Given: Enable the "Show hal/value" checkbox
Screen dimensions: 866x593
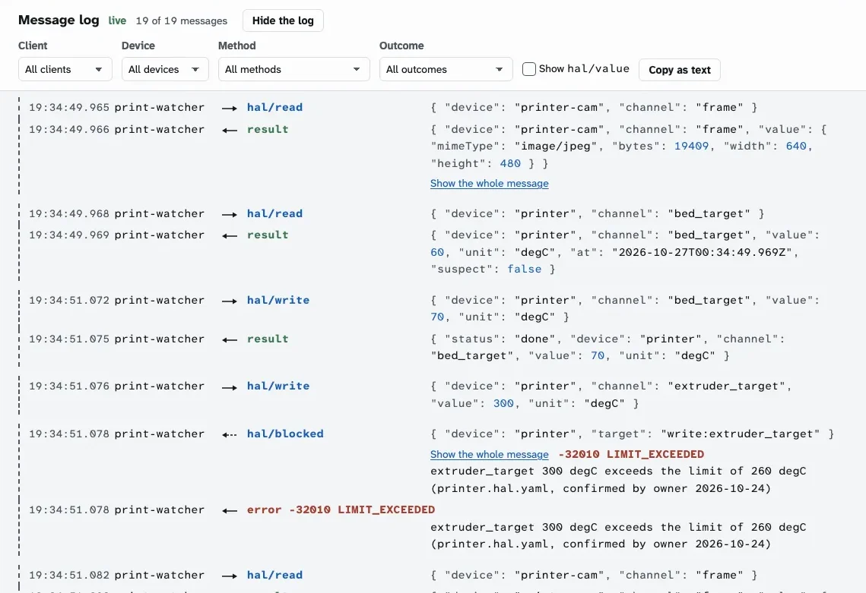Looking at the screenshot, I should pos(529,69).
